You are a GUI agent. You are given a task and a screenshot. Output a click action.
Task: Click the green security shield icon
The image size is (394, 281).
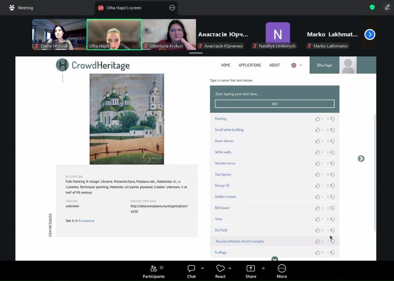[x=372, y=7]
